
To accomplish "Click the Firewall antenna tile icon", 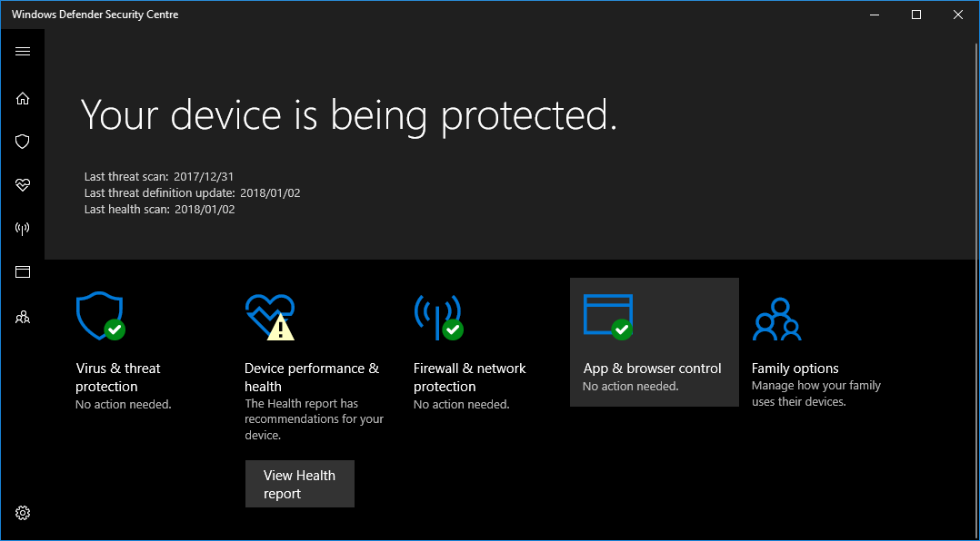I will pyautogui.click(x=437, y=316).
